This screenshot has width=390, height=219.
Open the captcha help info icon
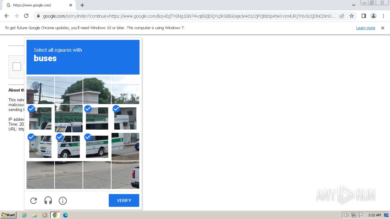[63, 200]
